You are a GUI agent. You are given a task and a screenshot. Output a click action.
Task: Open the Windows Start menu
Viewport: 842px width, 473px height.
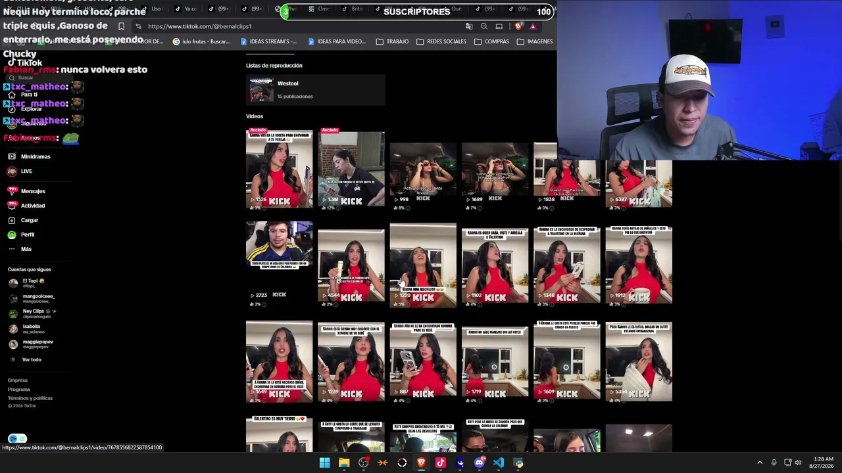(324, 463)
